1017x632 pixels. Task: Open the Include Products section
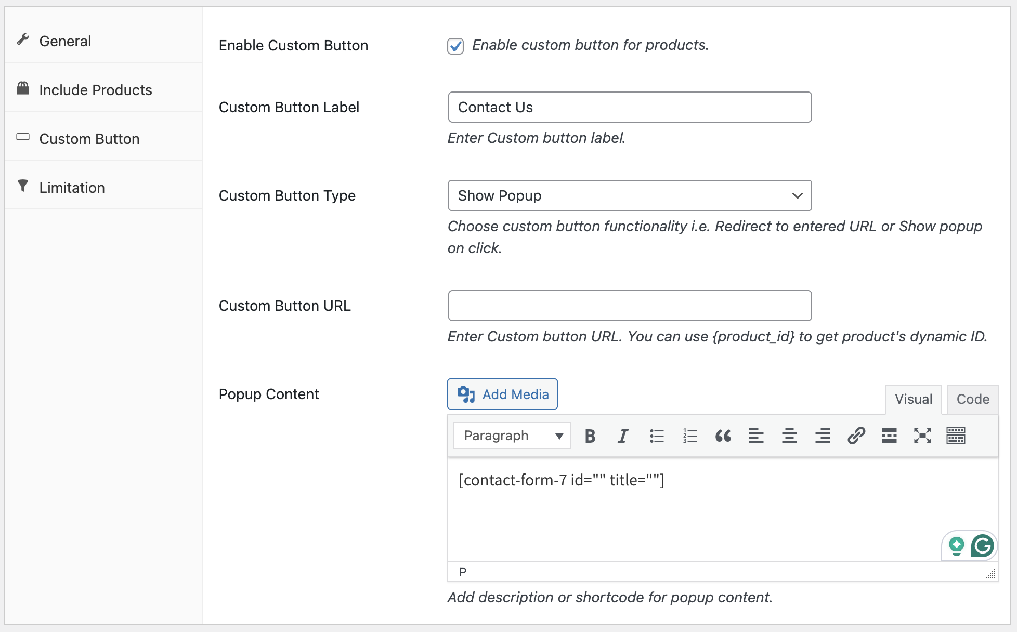click(96, 90)
